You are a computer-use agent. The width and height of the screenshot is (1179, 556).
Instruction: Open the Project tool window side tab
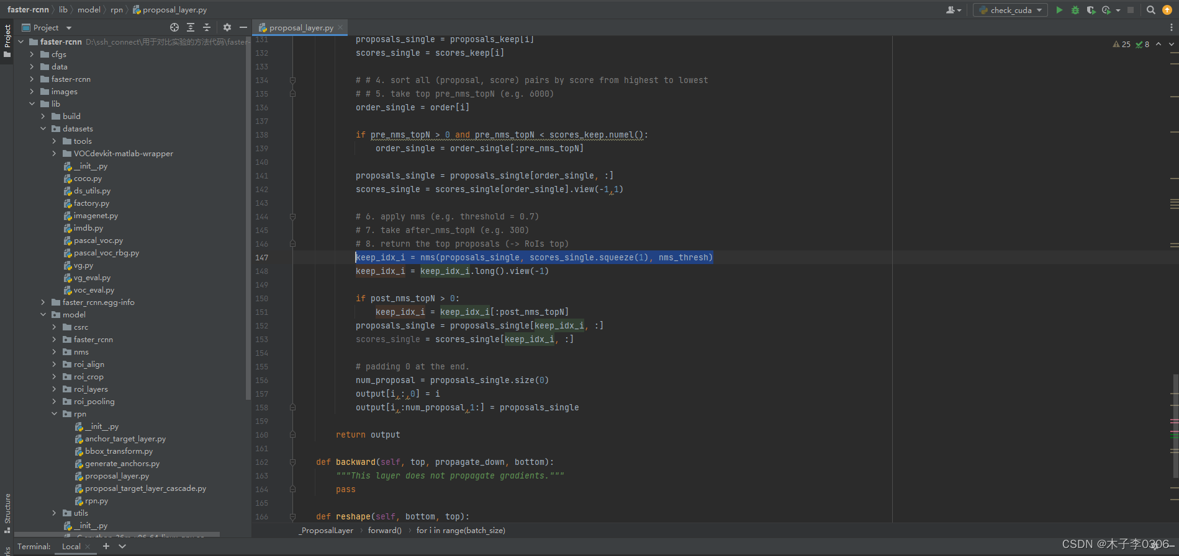[x=7, y=41]
